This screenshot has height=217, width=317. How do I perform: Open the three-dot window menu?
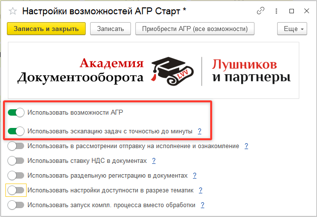click(276, 11)
